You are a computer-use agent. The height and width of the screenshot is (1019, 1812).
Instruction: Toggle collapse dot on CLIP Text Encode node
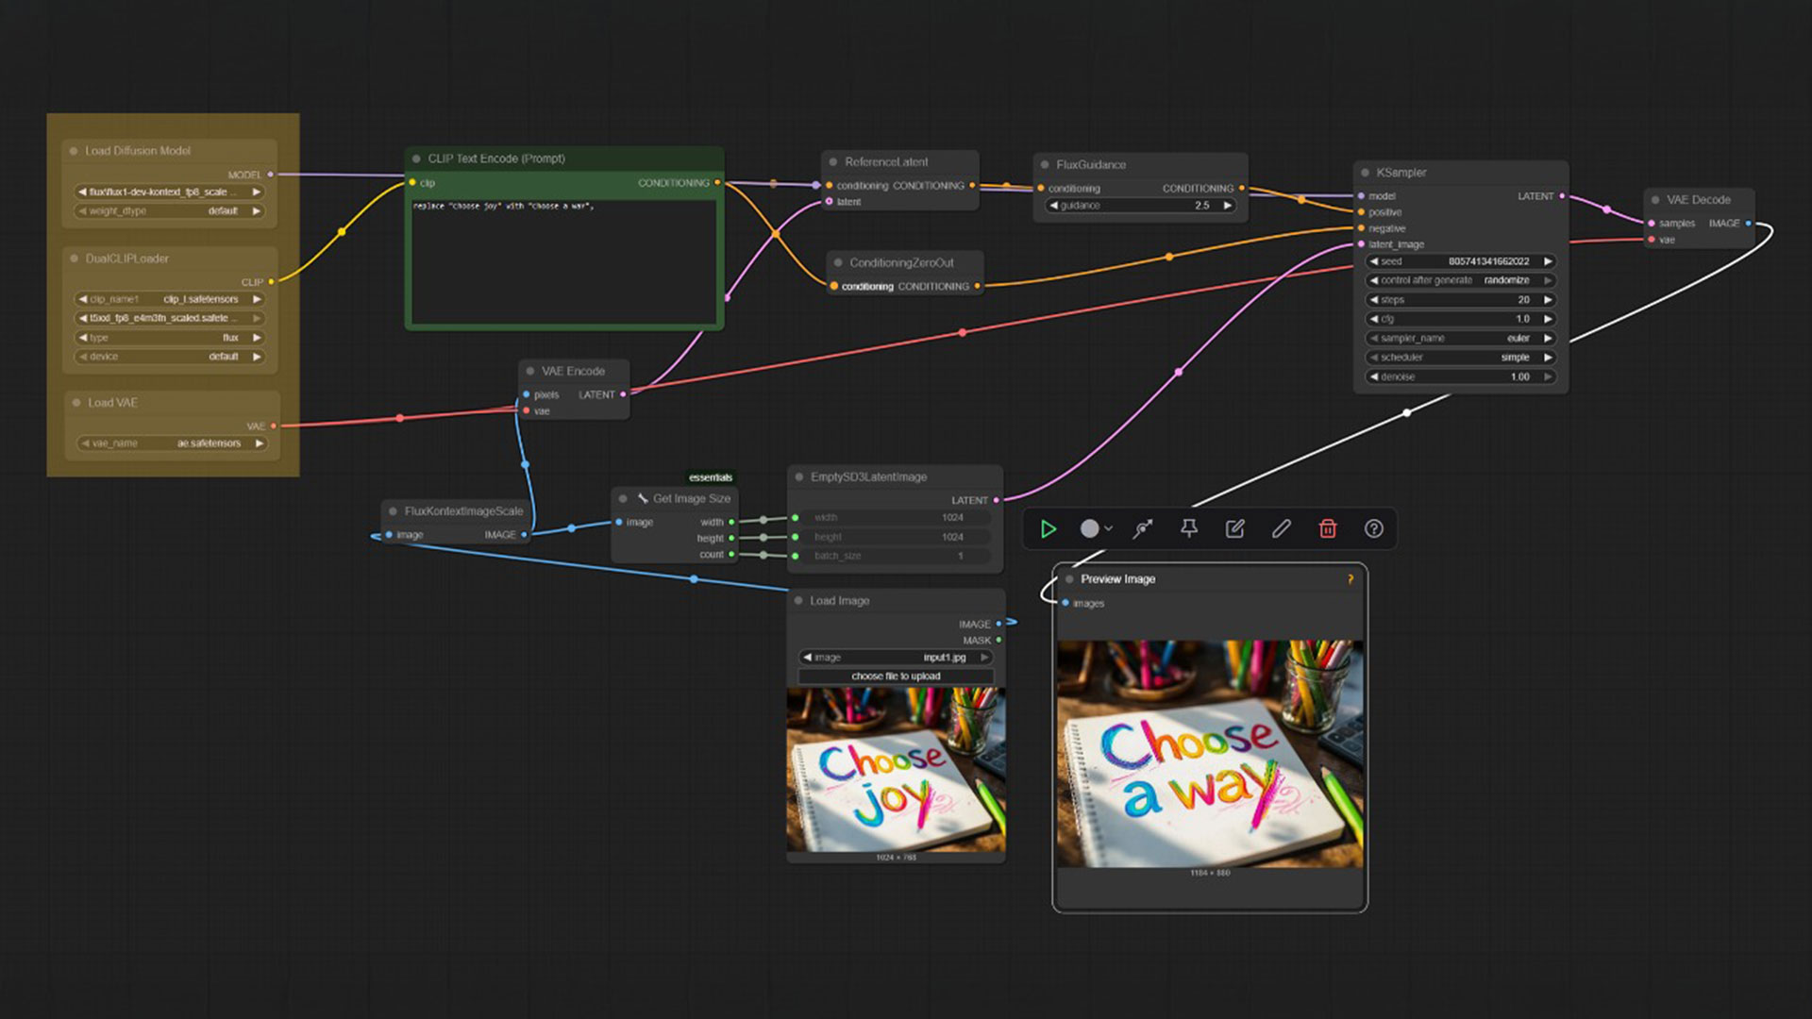point(416,159)
